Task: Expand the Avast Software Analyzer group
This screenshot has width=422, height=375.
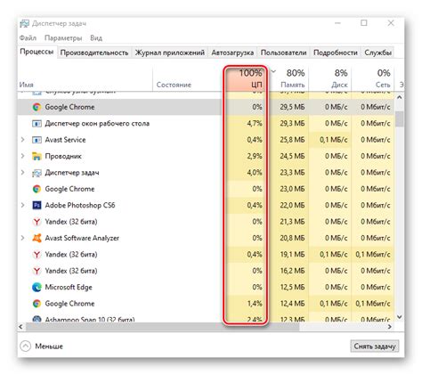Action: (23, 238)
